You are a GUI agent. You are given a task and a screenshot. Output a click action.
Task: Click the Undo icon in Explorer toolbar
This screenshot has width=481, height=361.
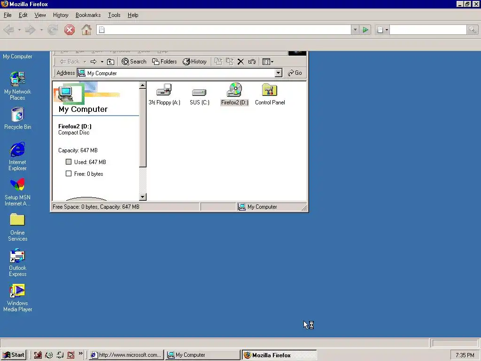click(x=252, y=62)
